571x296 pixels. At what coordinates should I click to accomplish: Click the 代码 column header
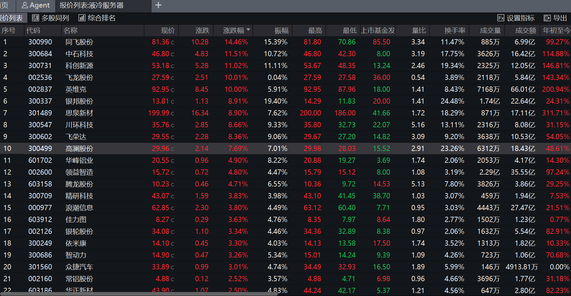33,31
